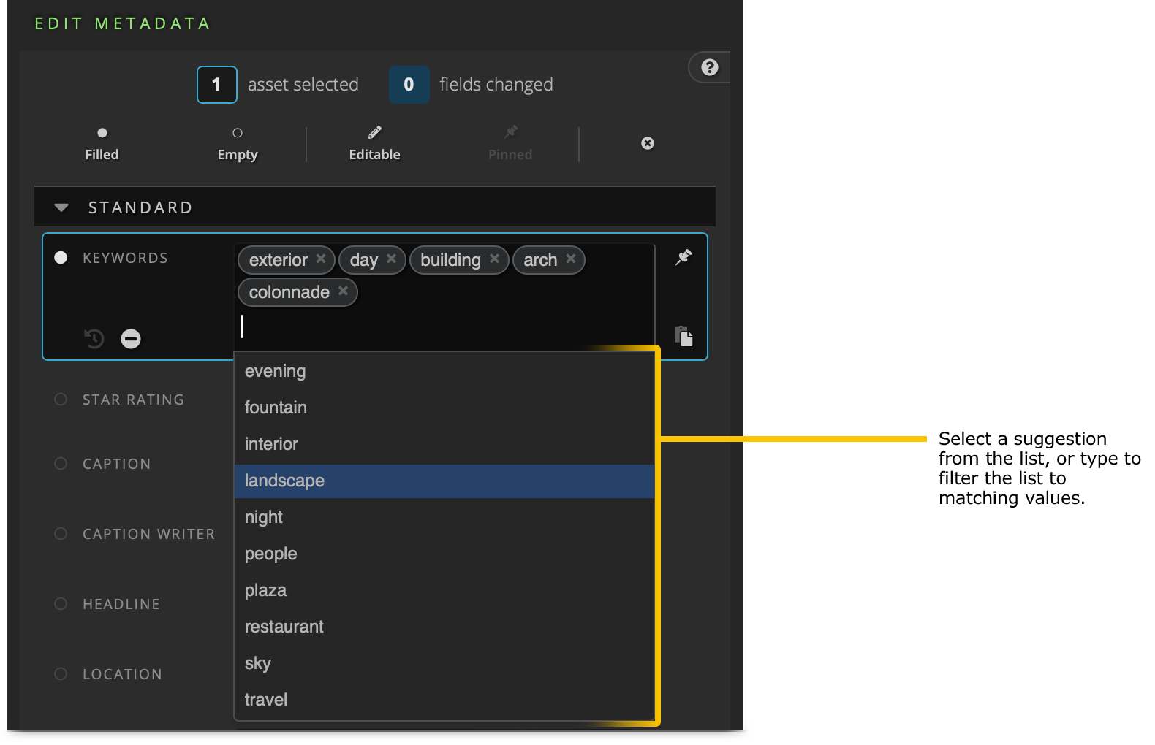The height and width of the screenshot is (745, 1155).
Task: Delete the 'arch' keyword tag
Action: 571,259
